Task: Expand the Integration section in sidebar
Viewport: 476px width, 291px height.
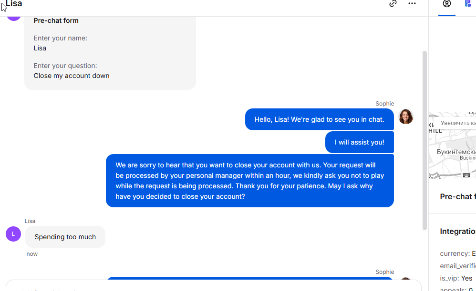Action: click(x=457, y=232)
